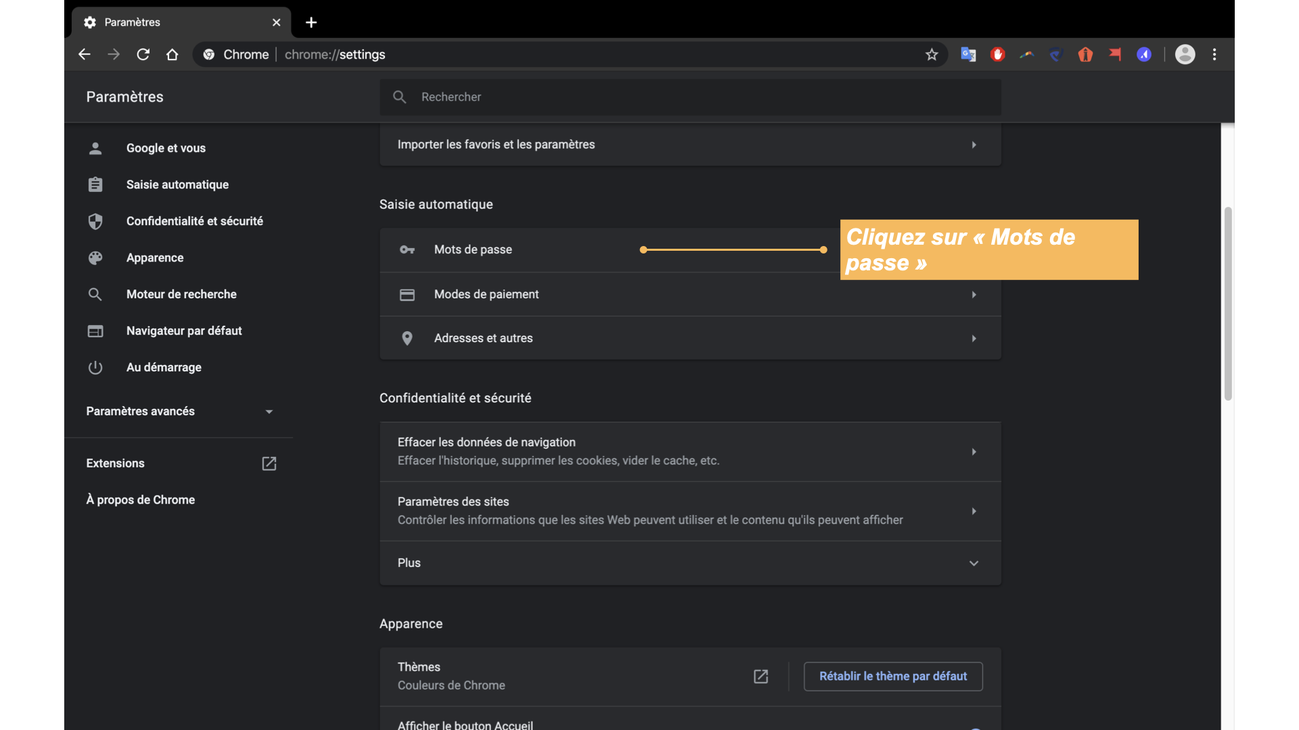This screenshot has width=1299, height=730.
Task: Bookmark this page with the star icon
Action: [932, 55]
